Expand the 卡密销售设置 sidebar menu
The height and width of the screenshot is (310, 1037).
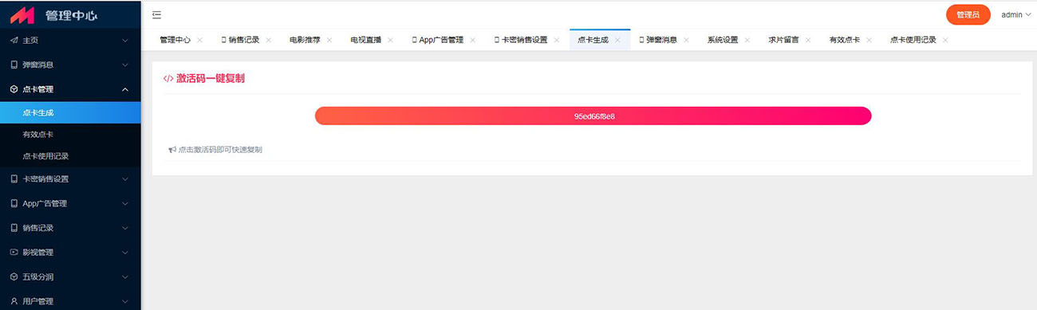click(124, 179)
